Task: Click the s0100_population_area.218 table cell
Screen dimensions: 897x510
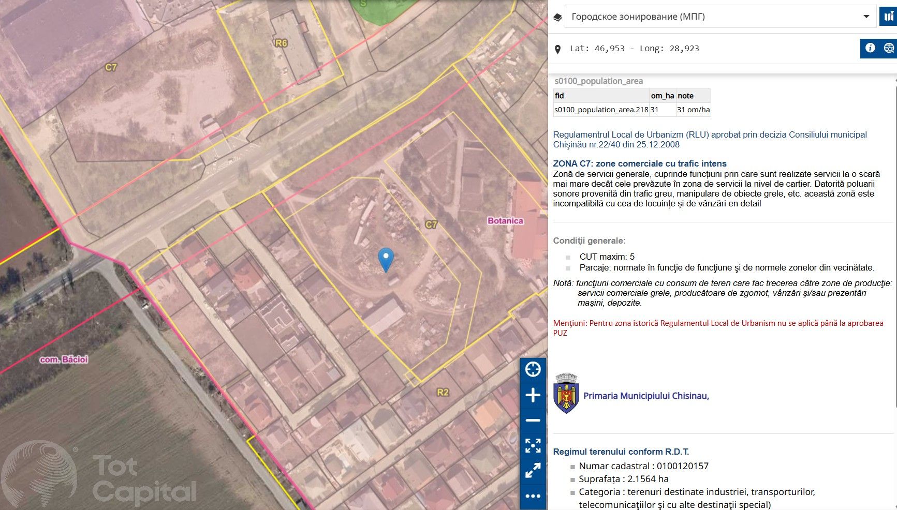Action: (x=601, y=110)
